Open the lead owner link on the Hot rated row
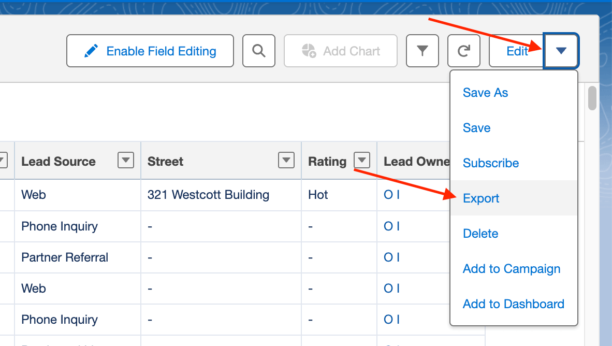 (392, 195)
